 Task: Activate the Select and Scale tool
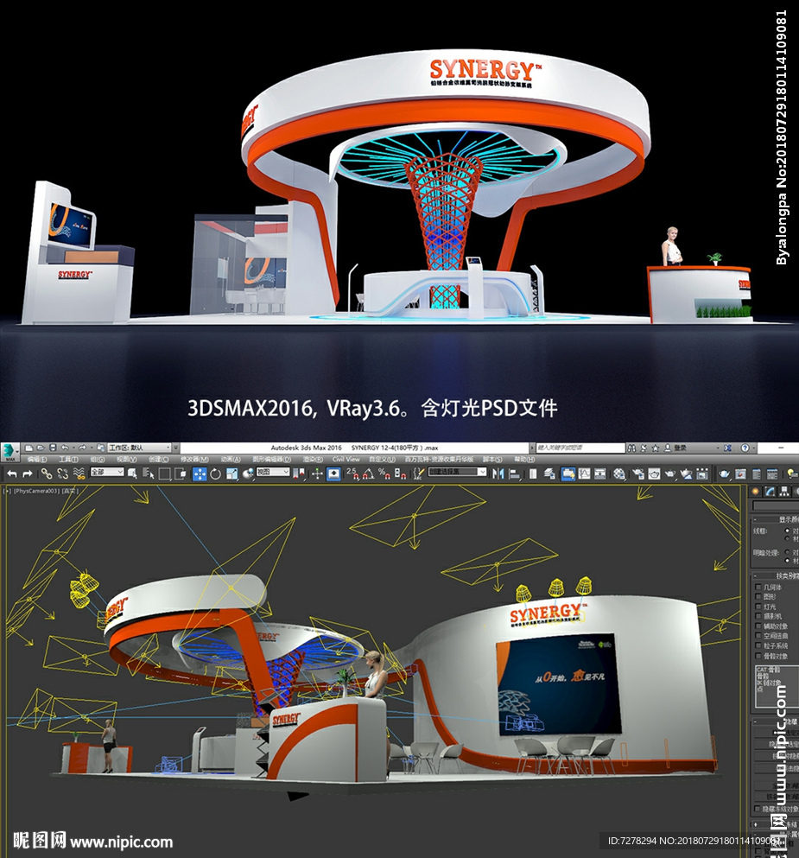(231, 473)
